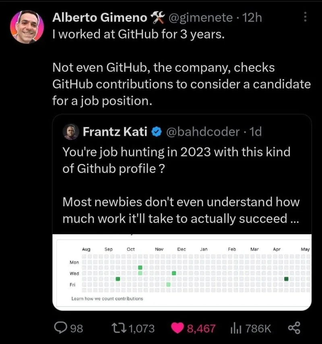This screenshot has height=344, width=322.
Task: Select the green December contribution square
Action: pyautogui.click(x=174, y=273)
